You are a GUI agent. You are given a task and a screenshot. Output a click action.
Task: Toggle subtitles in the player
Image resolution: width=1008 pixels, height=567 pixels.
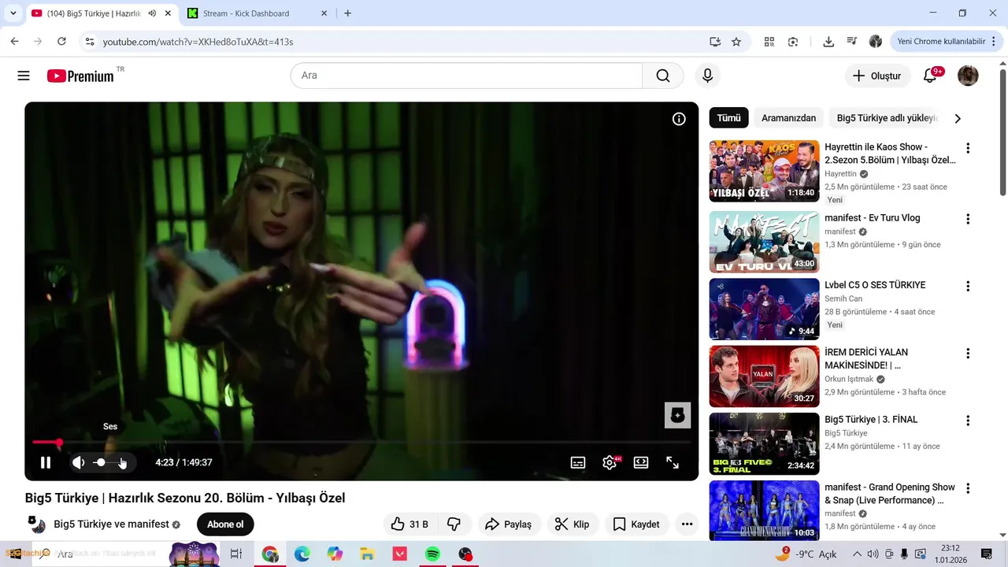pos(578,463)
